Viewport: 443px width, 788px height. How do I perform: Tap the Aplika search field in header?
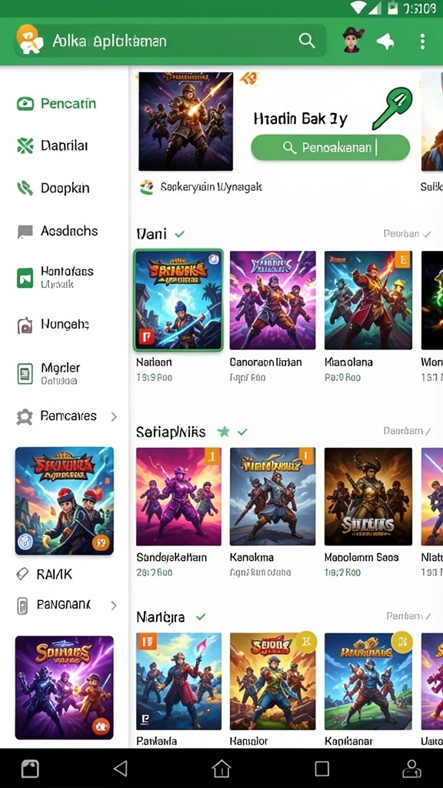click(171, 41)
